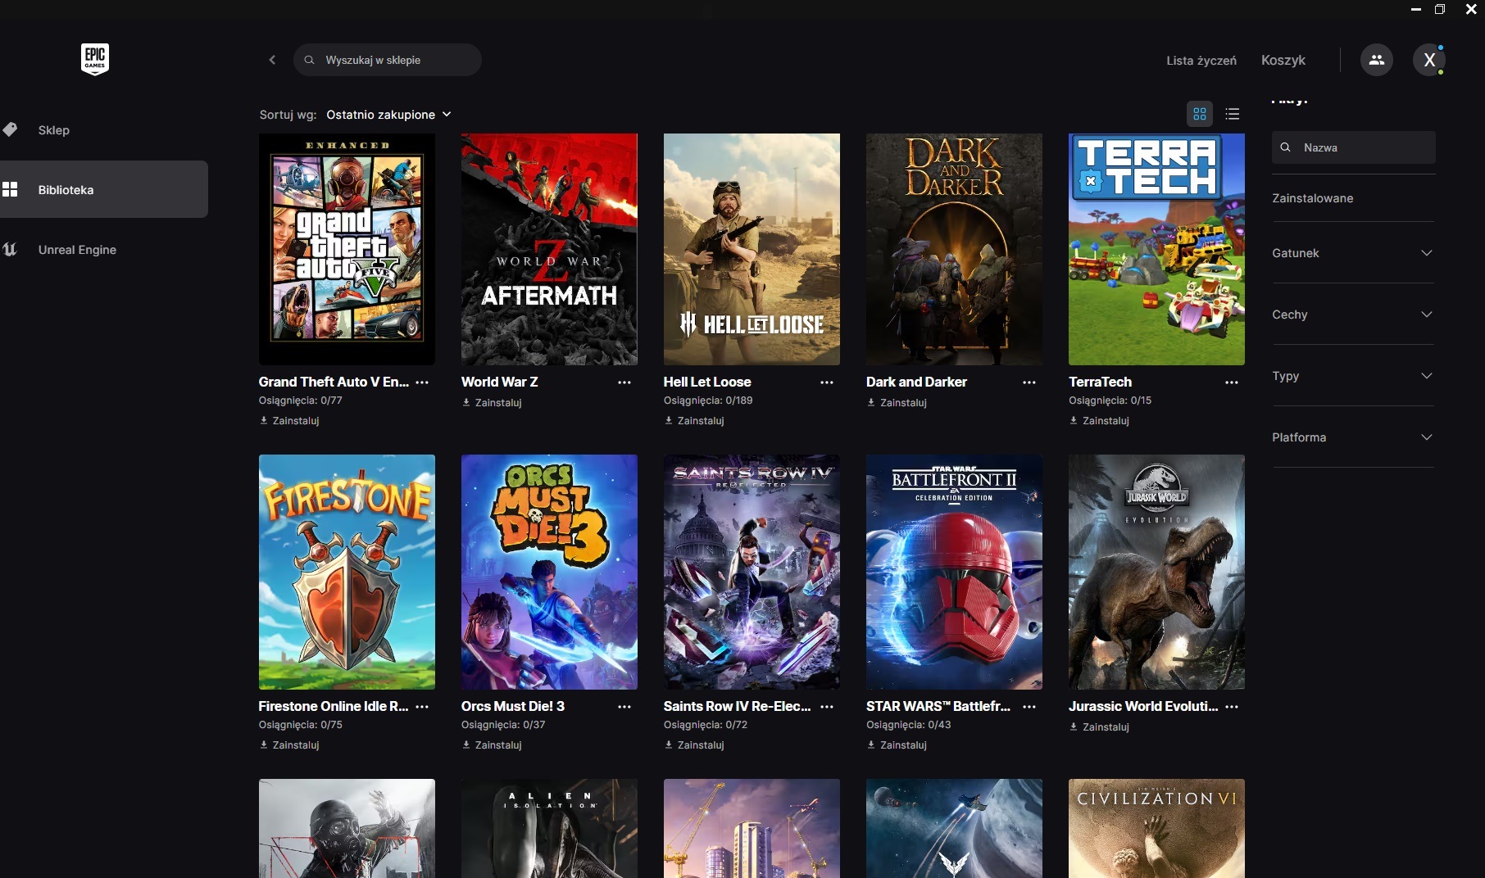1485x878 pixels.
Task: Open the Biblioteka section
Action: click(104, 189)
